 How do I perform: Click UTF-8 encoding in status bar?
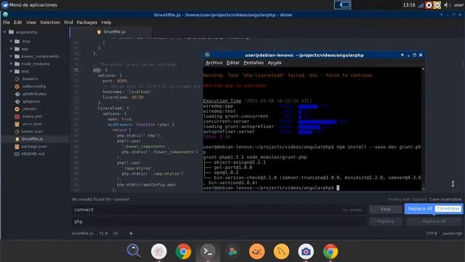pyautogui.click(x=432, y=234)
